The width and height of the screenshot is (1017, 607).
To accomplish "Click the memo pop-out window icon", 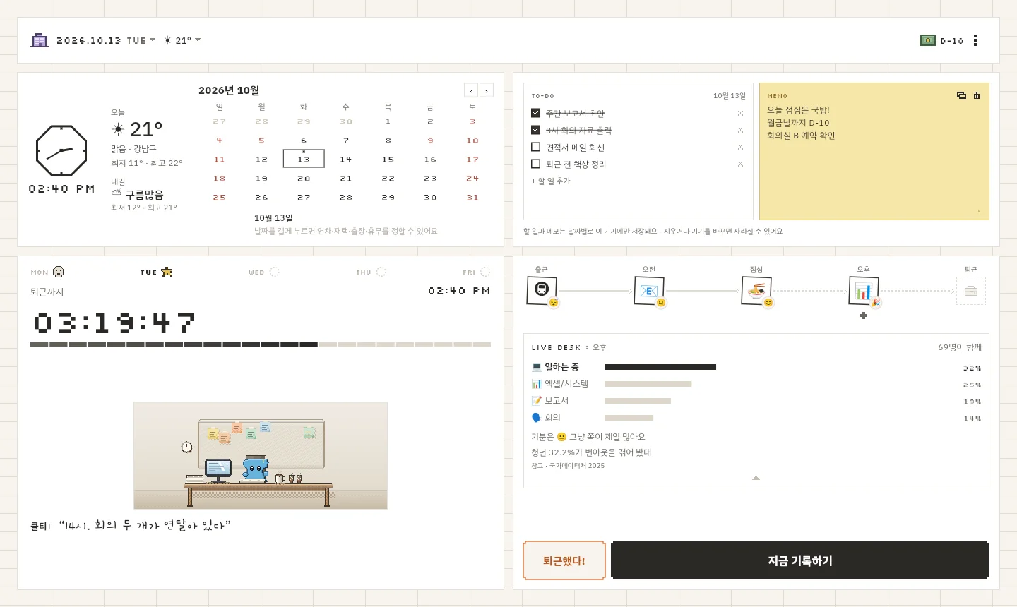I will (x=961, y=95).
